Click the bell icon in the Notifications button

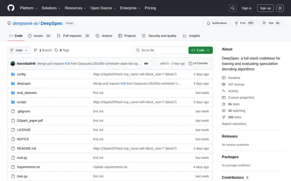[208, 23]
